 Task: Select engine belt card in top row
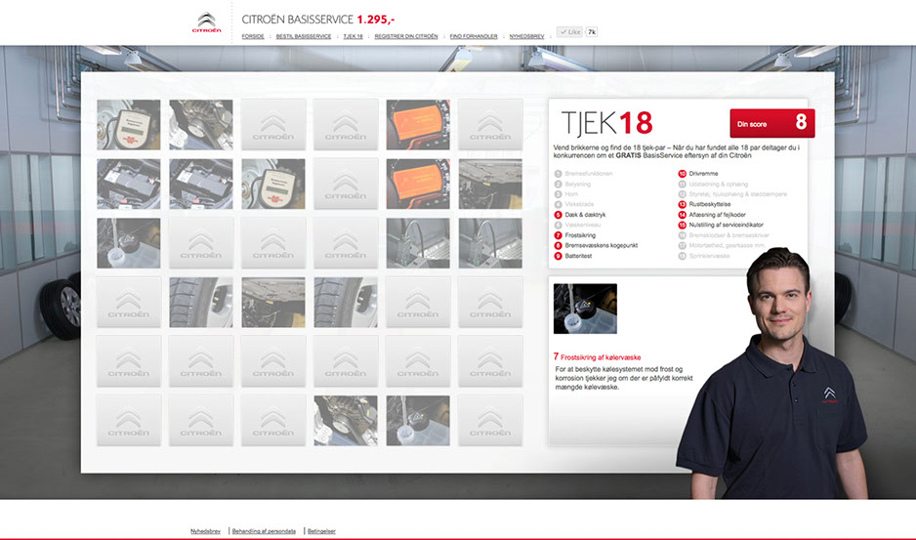pos(201,124)
